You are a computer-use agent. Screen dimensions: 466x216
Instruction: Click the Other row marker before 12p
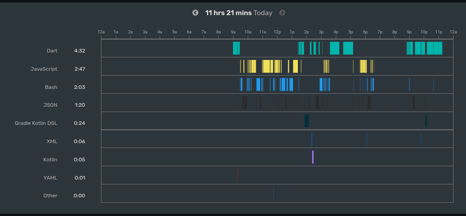(x=273, y=193)
